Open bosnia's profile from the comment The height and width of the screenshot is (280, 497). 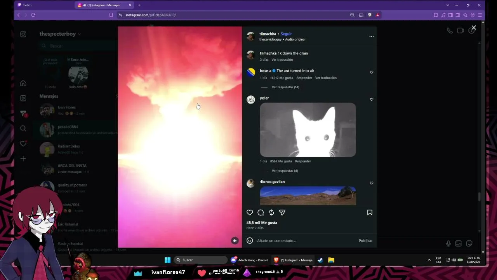(x=266, y=71)
